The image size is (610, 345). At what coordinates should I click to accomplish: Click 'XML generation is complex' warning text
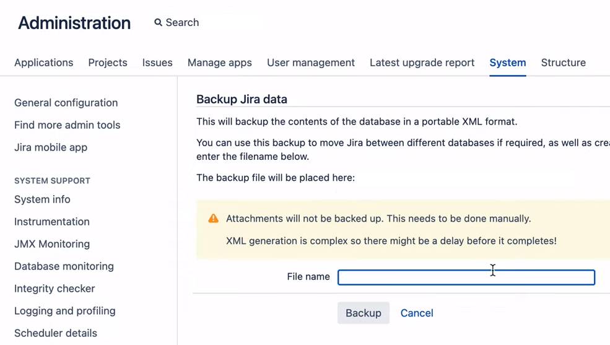(391, 241)
